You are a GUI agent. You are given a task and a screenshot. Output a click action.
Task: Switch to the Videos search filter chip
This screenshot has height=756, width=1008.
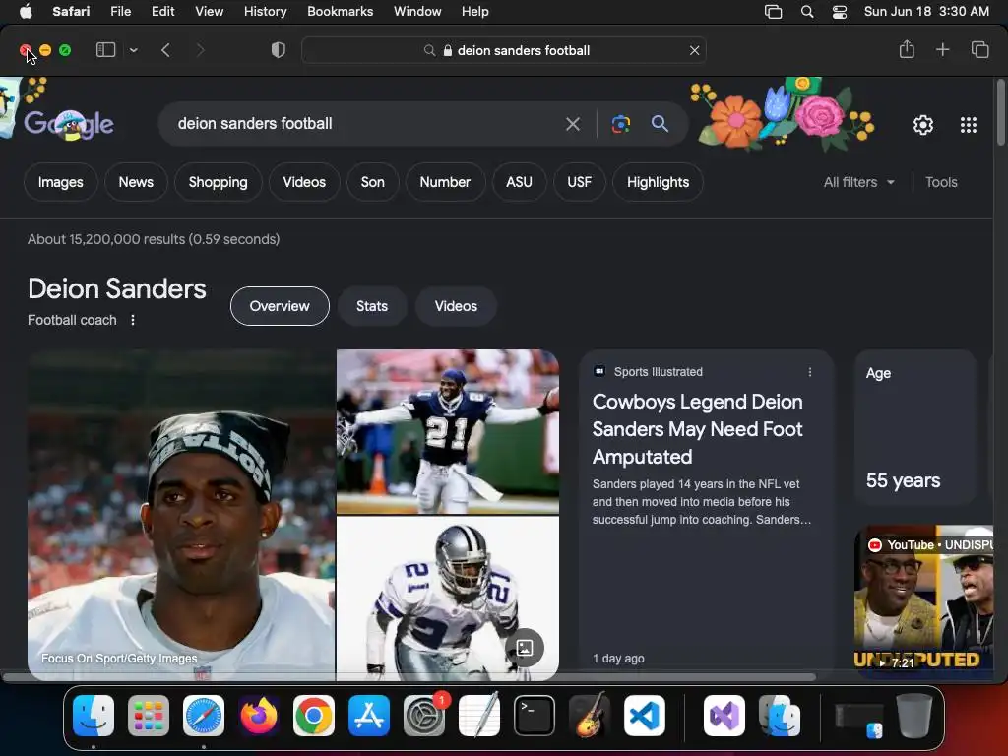pos(304,182)
